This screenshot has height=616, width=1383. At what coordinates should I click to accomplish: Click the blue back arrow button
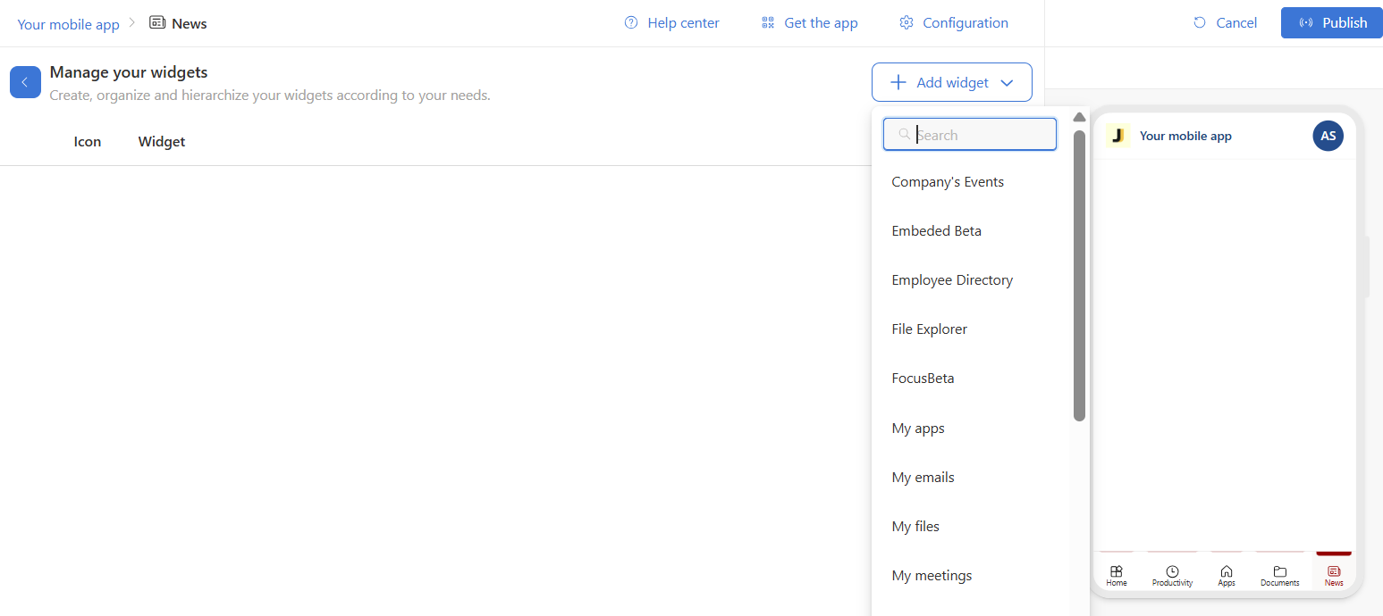(x=25, y=82)
